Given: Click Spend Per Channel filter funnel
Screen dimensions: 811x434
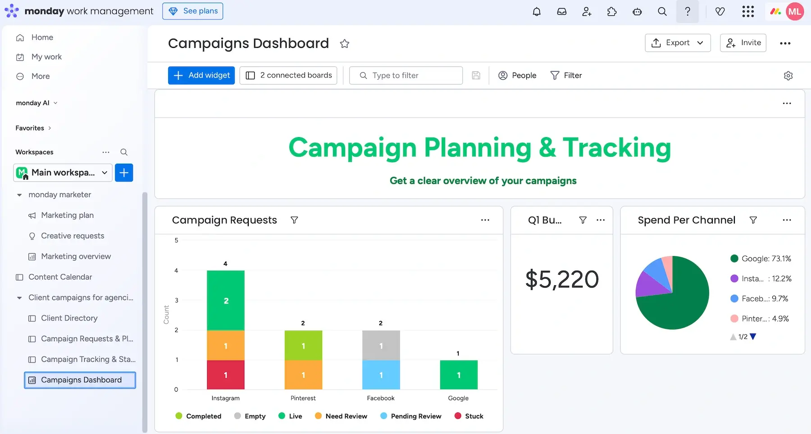Looking at the screenshot, I should click(x=753, y=220).
